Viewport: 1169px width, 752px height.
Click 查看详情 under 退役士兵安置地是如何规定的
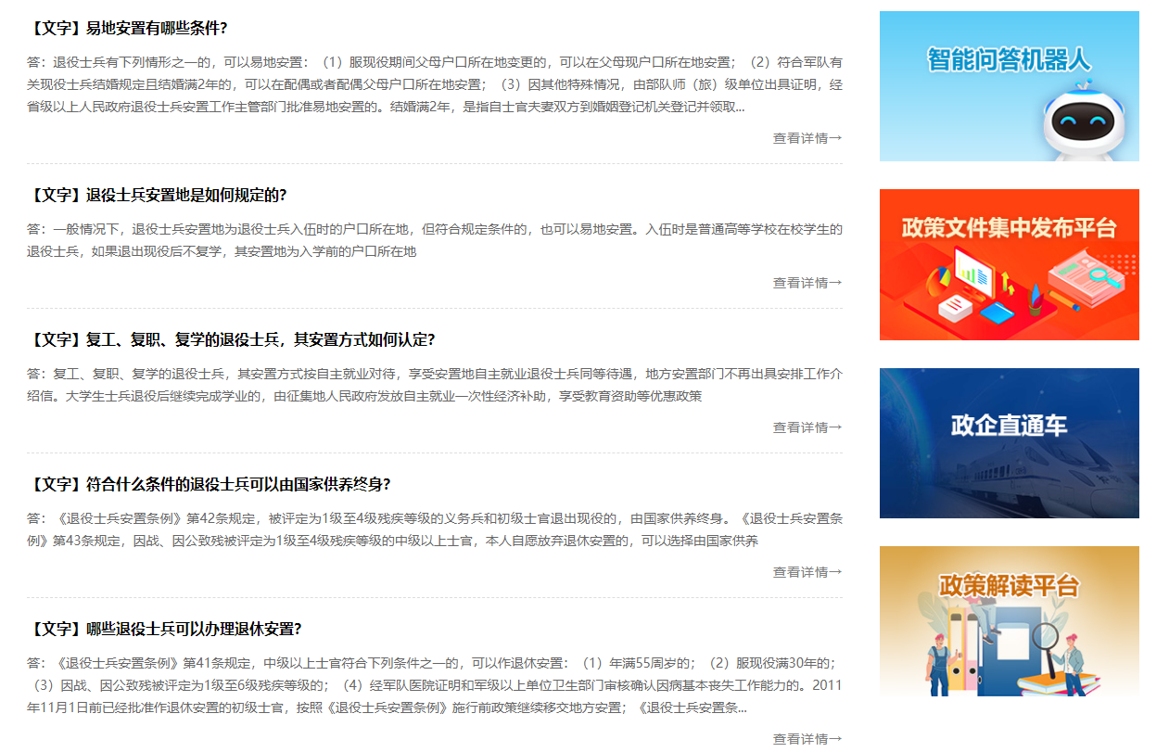pos(807,283)
